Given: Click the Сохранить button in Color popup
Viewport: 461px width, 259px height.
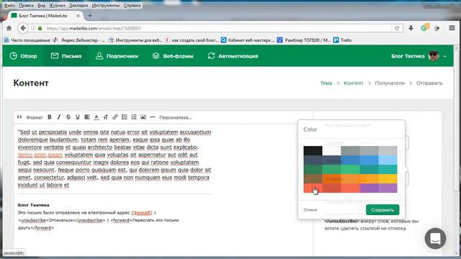Looking at the screenshot, I should pyautogui.click(x=382, y=209).
